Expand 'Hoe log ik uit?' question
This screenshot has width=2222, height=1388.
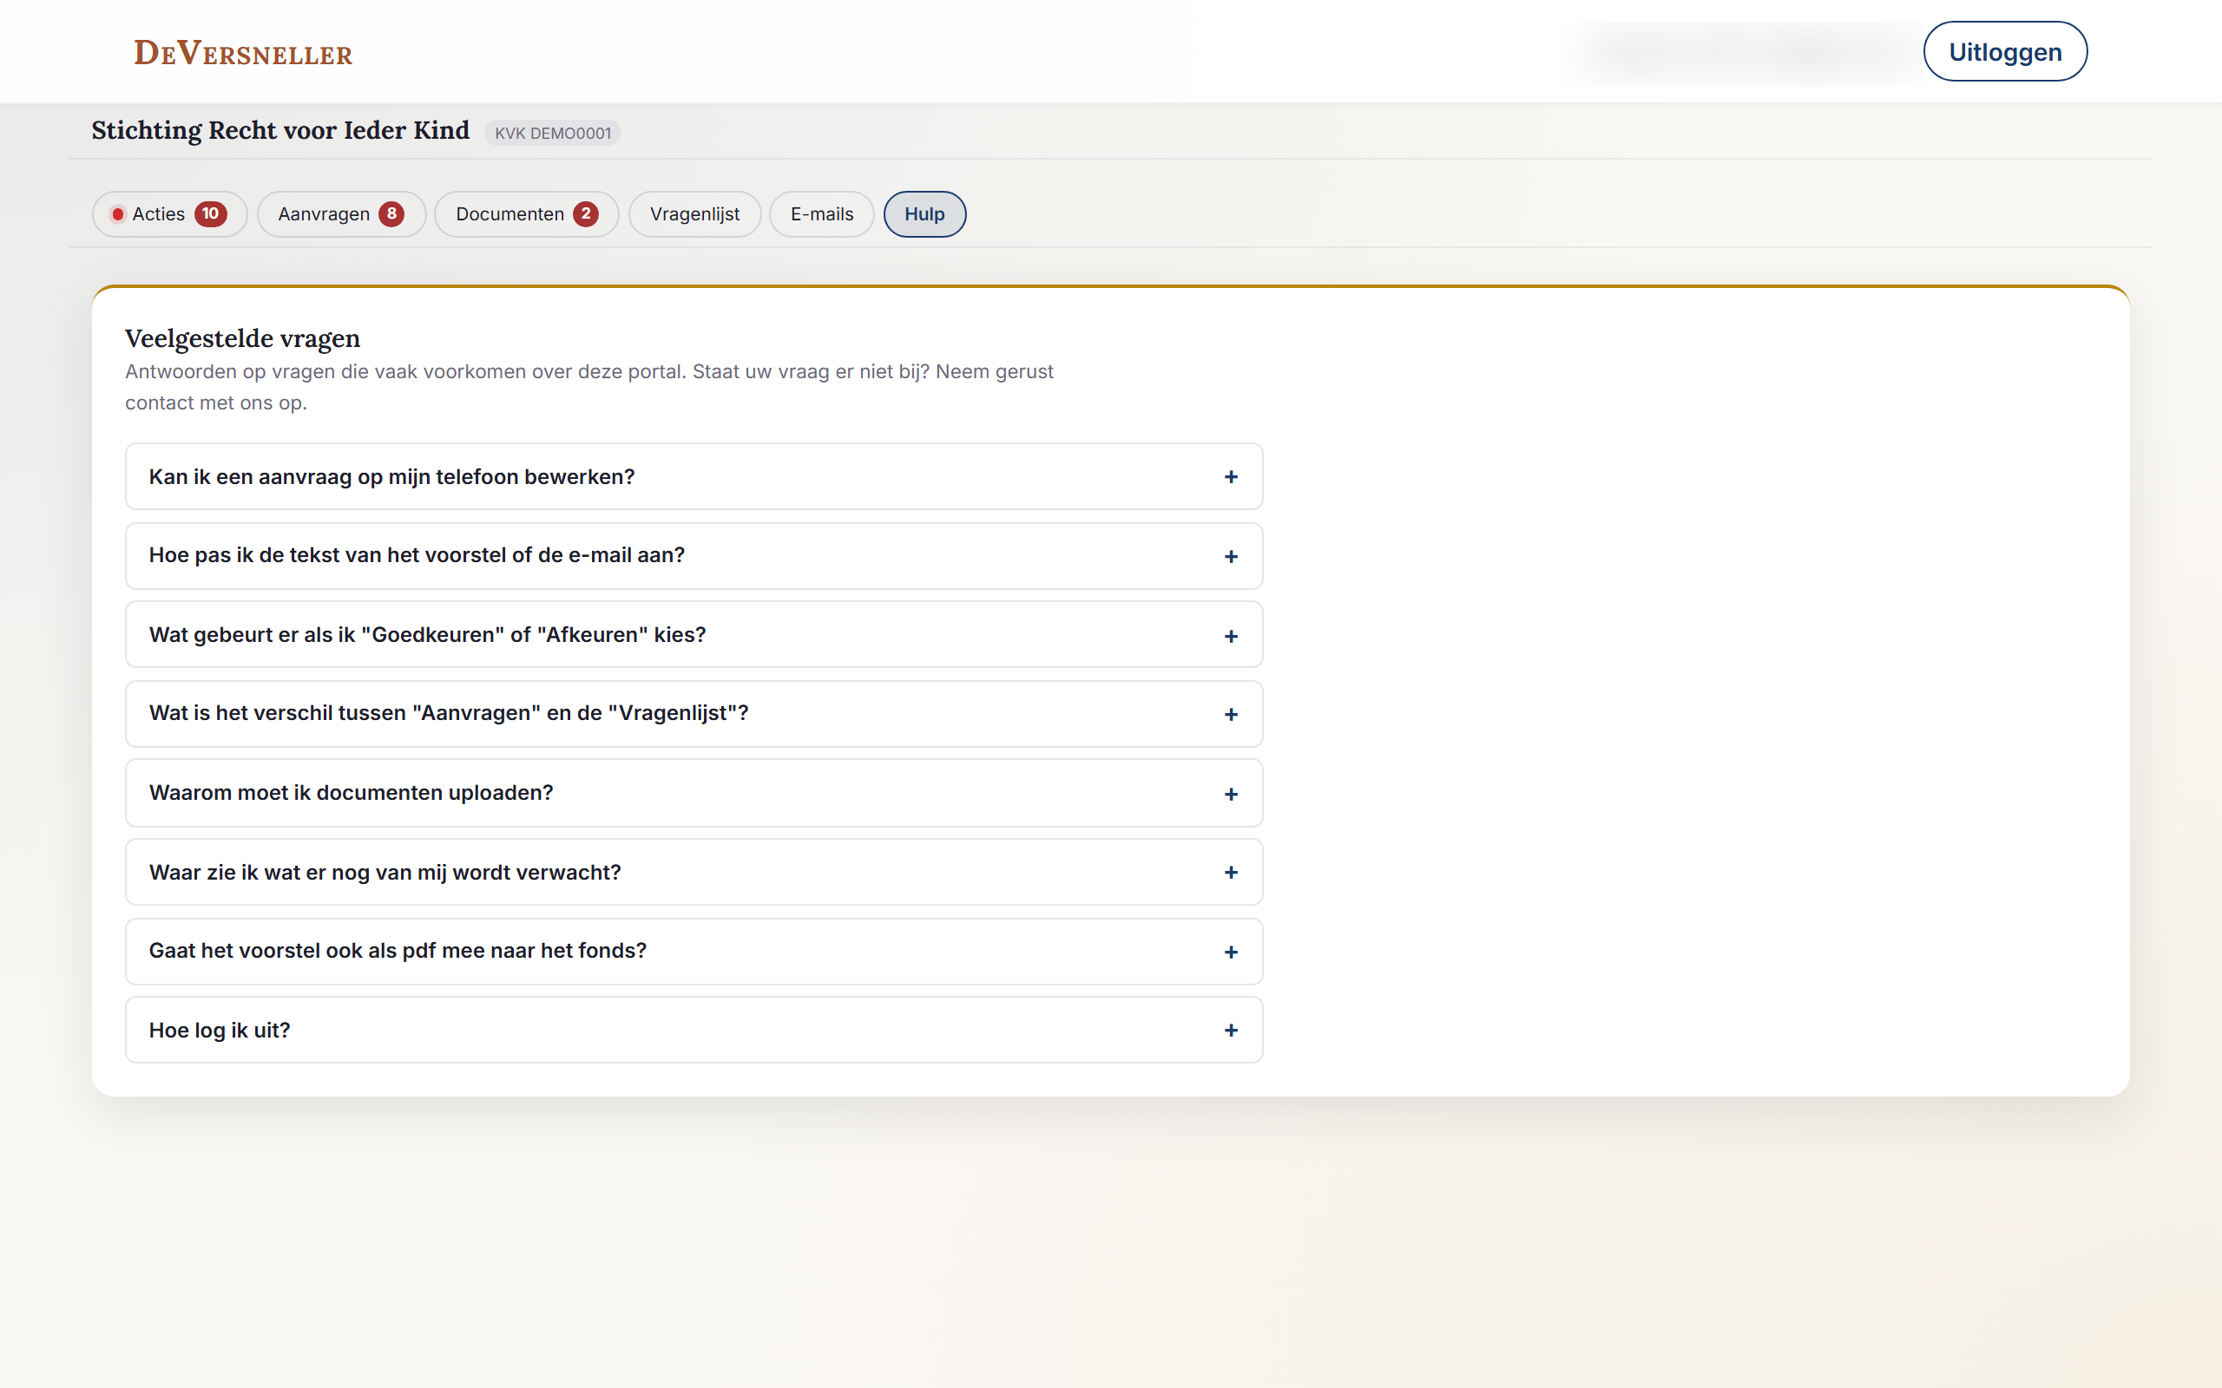tap(694, 1030)
